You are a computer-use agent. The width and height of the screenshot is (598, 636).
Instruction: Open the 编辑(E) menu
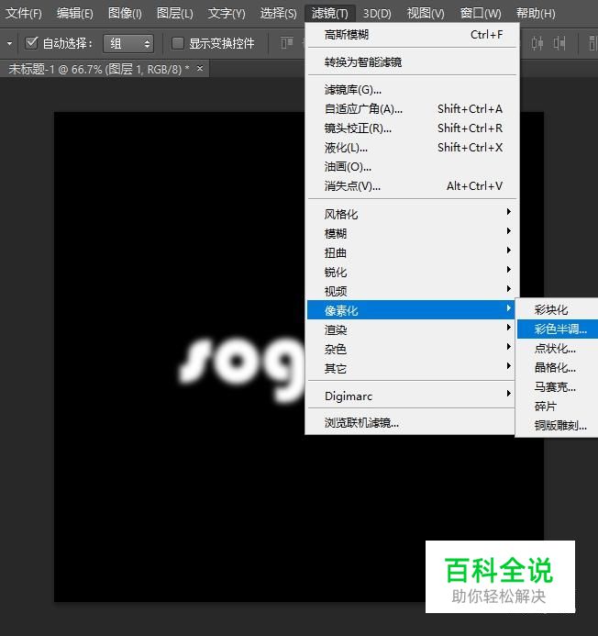tap(75, 14)
